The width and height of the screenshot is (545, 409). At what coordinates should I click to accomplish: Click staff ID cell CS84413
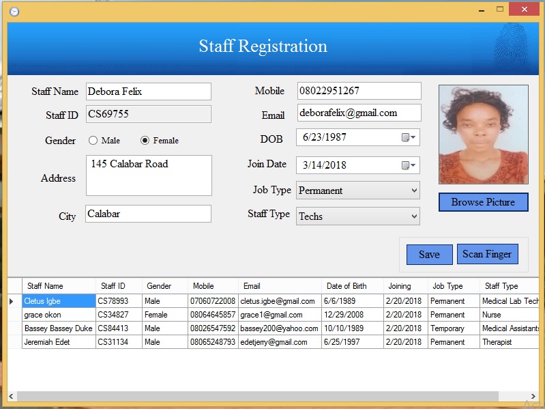[x=119, y=328]
